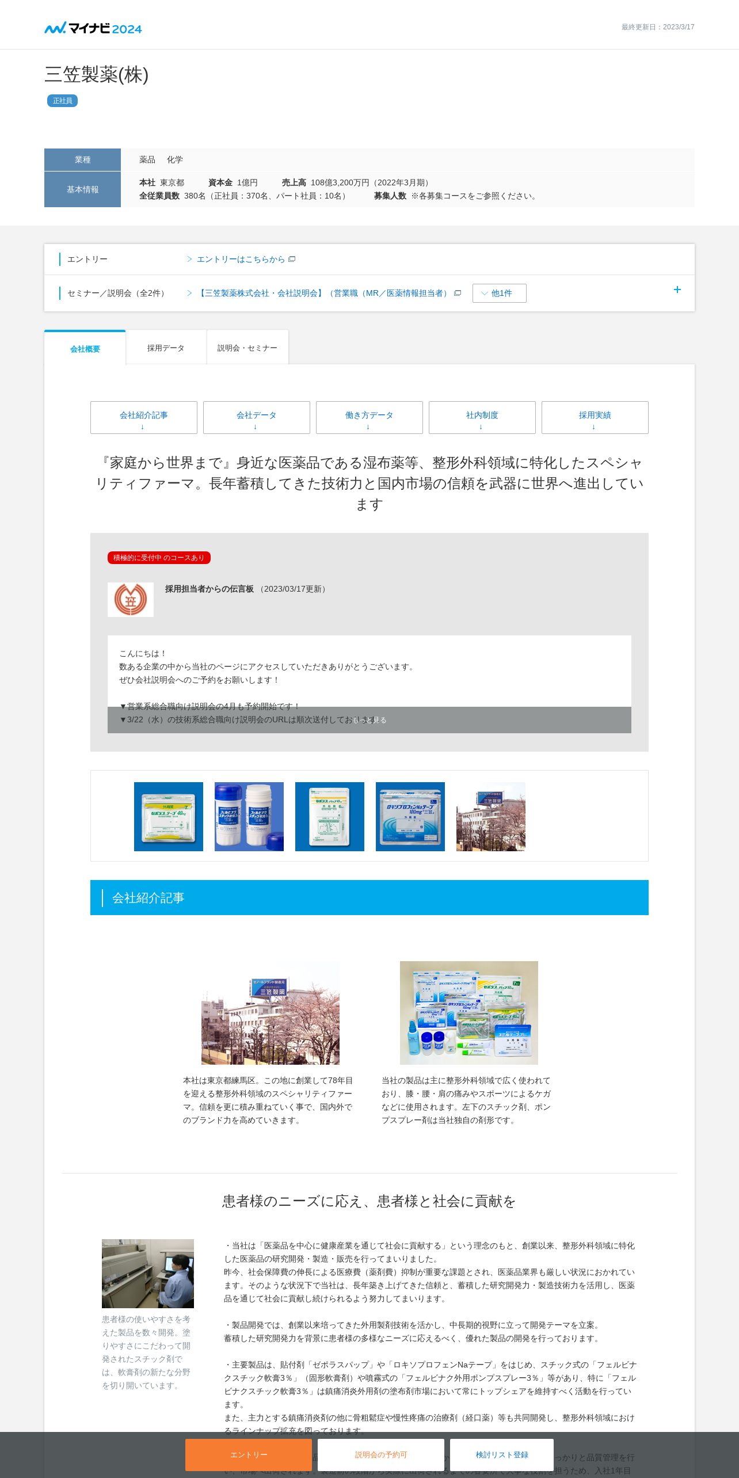Click the orange エントリー button
Image resolution: width=739 pixels, height=1478 pixels.
tap(249, 1454)
